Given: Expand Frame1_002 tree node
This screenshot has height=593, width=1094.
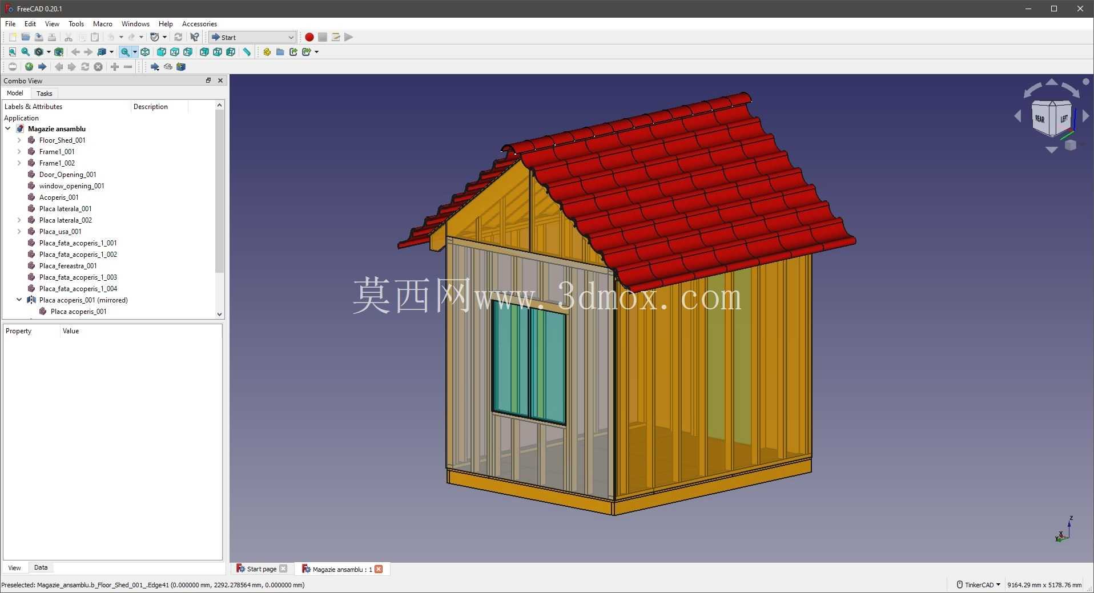Looking at the screenshot, I should coord(19,163).
